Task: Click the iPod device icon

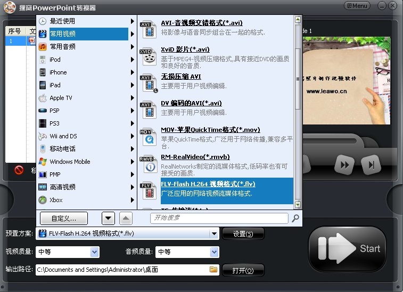Action: (43, 60)
